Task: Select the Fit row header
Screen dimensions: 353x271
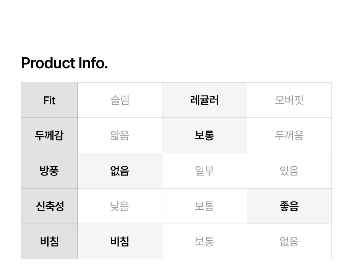Action: tap(49, 100)
